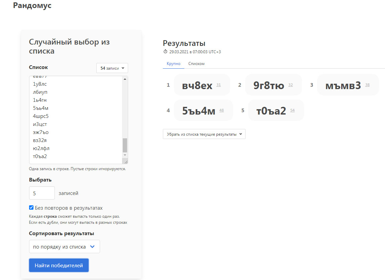The height and width of the screenshot is (280, 385).
Task: Focus the number of records input field
Action: [42, 193]
